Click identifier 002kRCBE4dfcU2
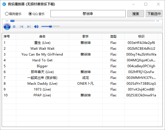 point(141,49)
